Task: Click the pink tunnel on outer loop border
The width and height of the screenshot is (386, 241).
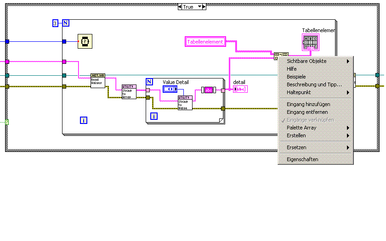Action: [64, 62]
